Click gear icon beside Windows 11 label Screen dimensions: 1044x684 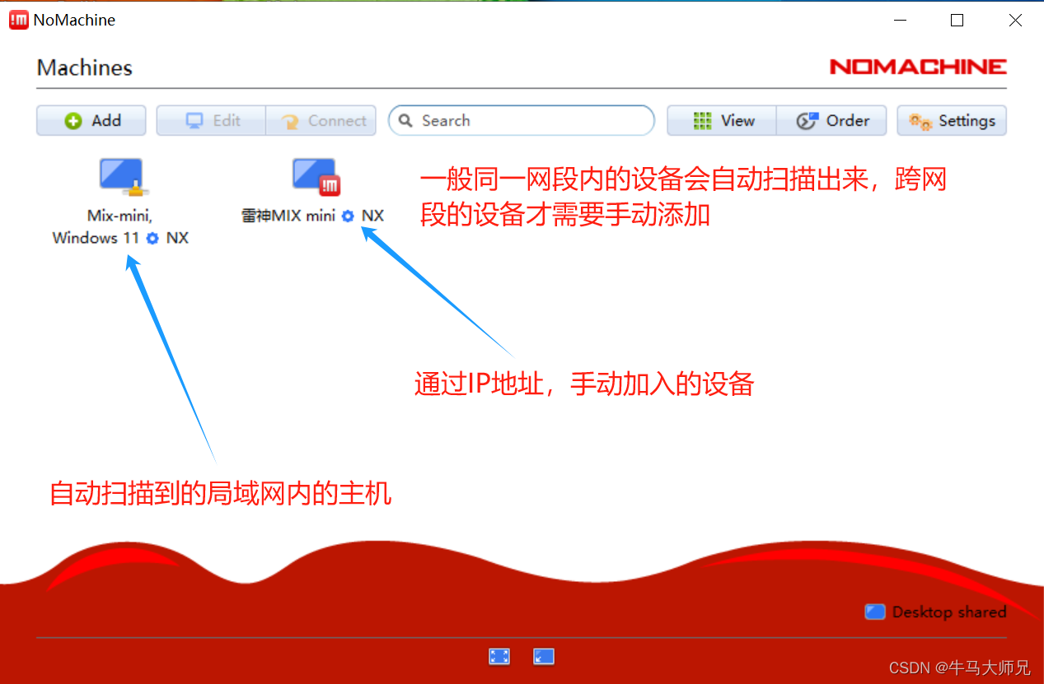point(152,238)
